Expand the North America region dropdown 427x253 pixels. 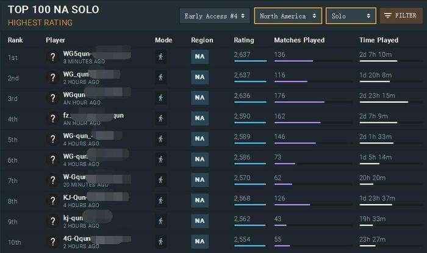[288, 16]
